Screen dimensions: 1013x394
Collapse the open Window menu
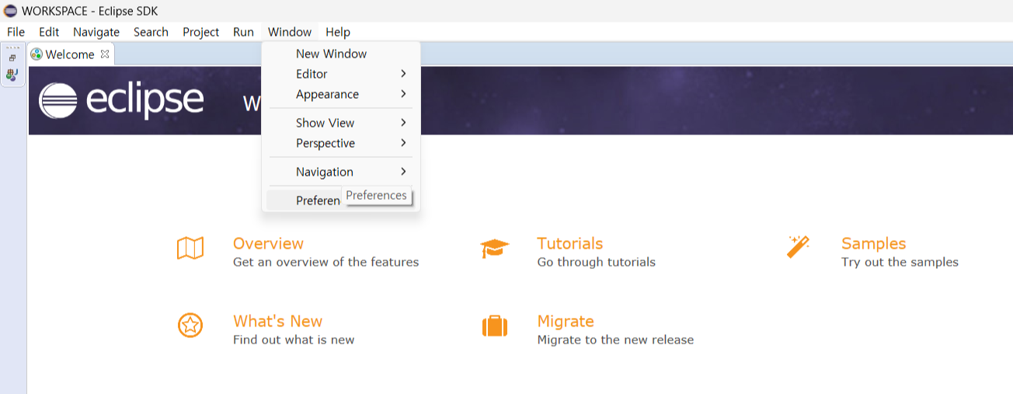290,32
